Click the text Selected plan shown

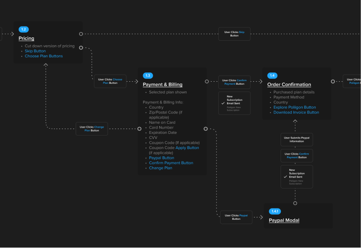[168, 92]
